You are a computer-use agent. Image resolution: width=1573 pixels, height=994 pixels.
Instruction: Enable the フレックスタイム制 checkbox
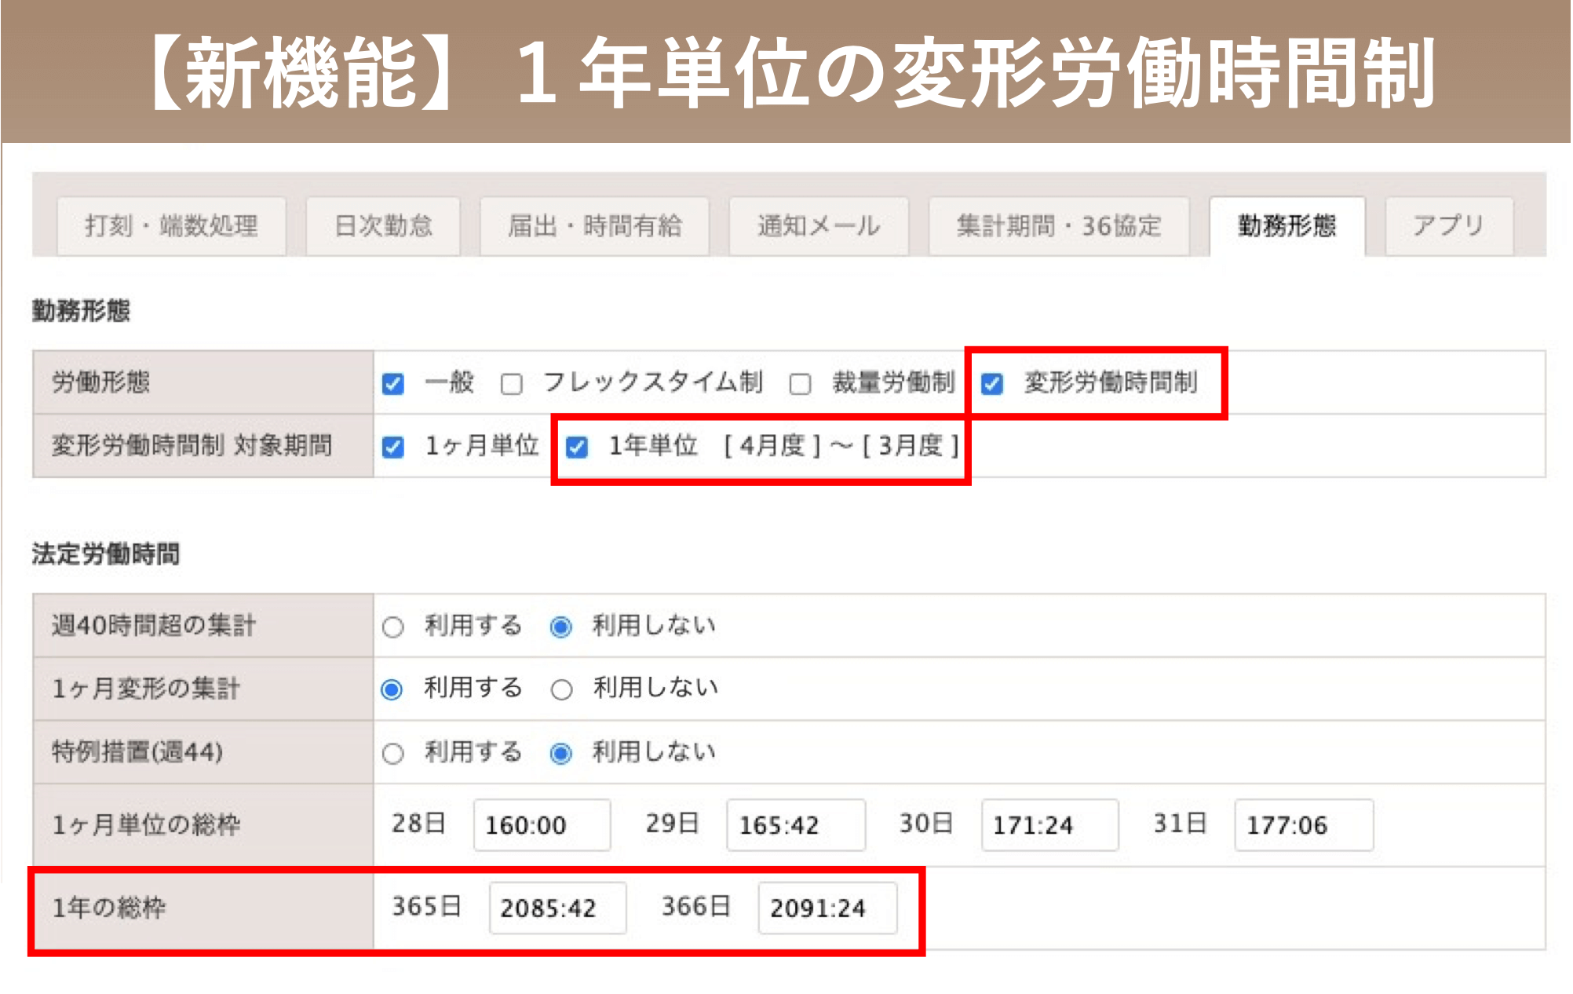pyautogui.click(x=512, y=384)
